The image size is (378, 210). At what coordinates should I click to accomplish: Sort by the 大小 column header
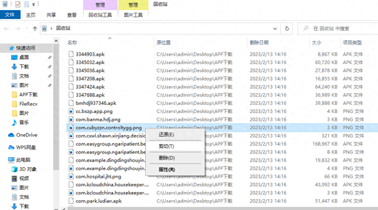click(316, 43)
